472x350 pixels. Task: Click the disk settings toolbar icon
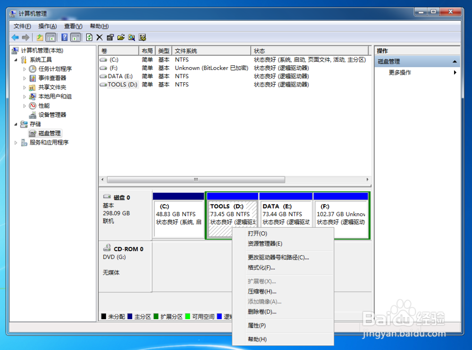(143, 37)
